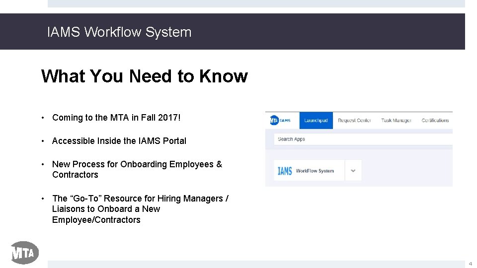
Task: Open the IAMS WorkFlow System app tile
Action: coord(310,170)
